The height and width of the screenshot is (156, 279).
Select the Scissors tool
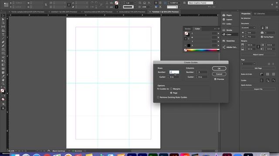3,57
